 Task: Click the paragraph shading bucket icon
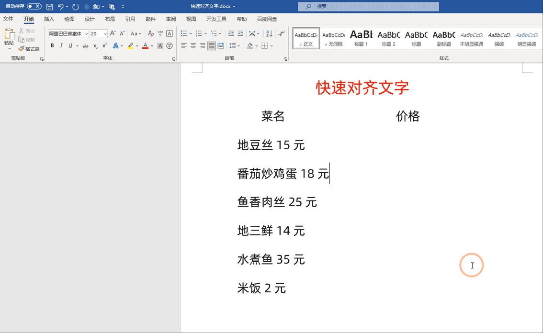click(x=249, y=46)
